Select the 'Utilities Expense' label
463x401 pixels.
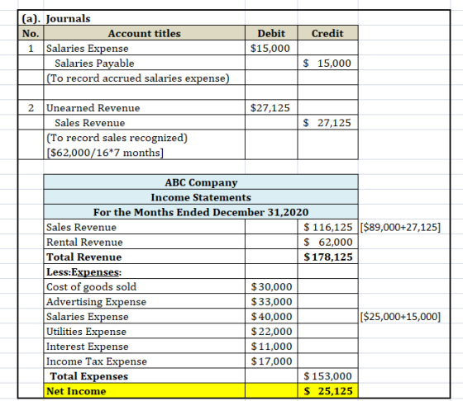(x=145, y=331)
